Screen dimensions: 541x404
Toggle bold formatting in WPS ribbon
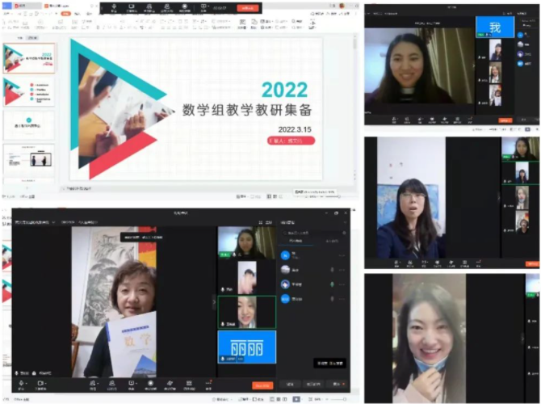point(98,27)
